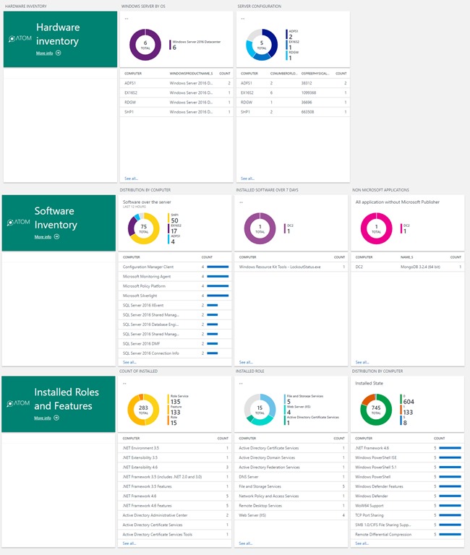Open More info link in Software Inventory tile

pyautogui.click(x=43, y=237)
